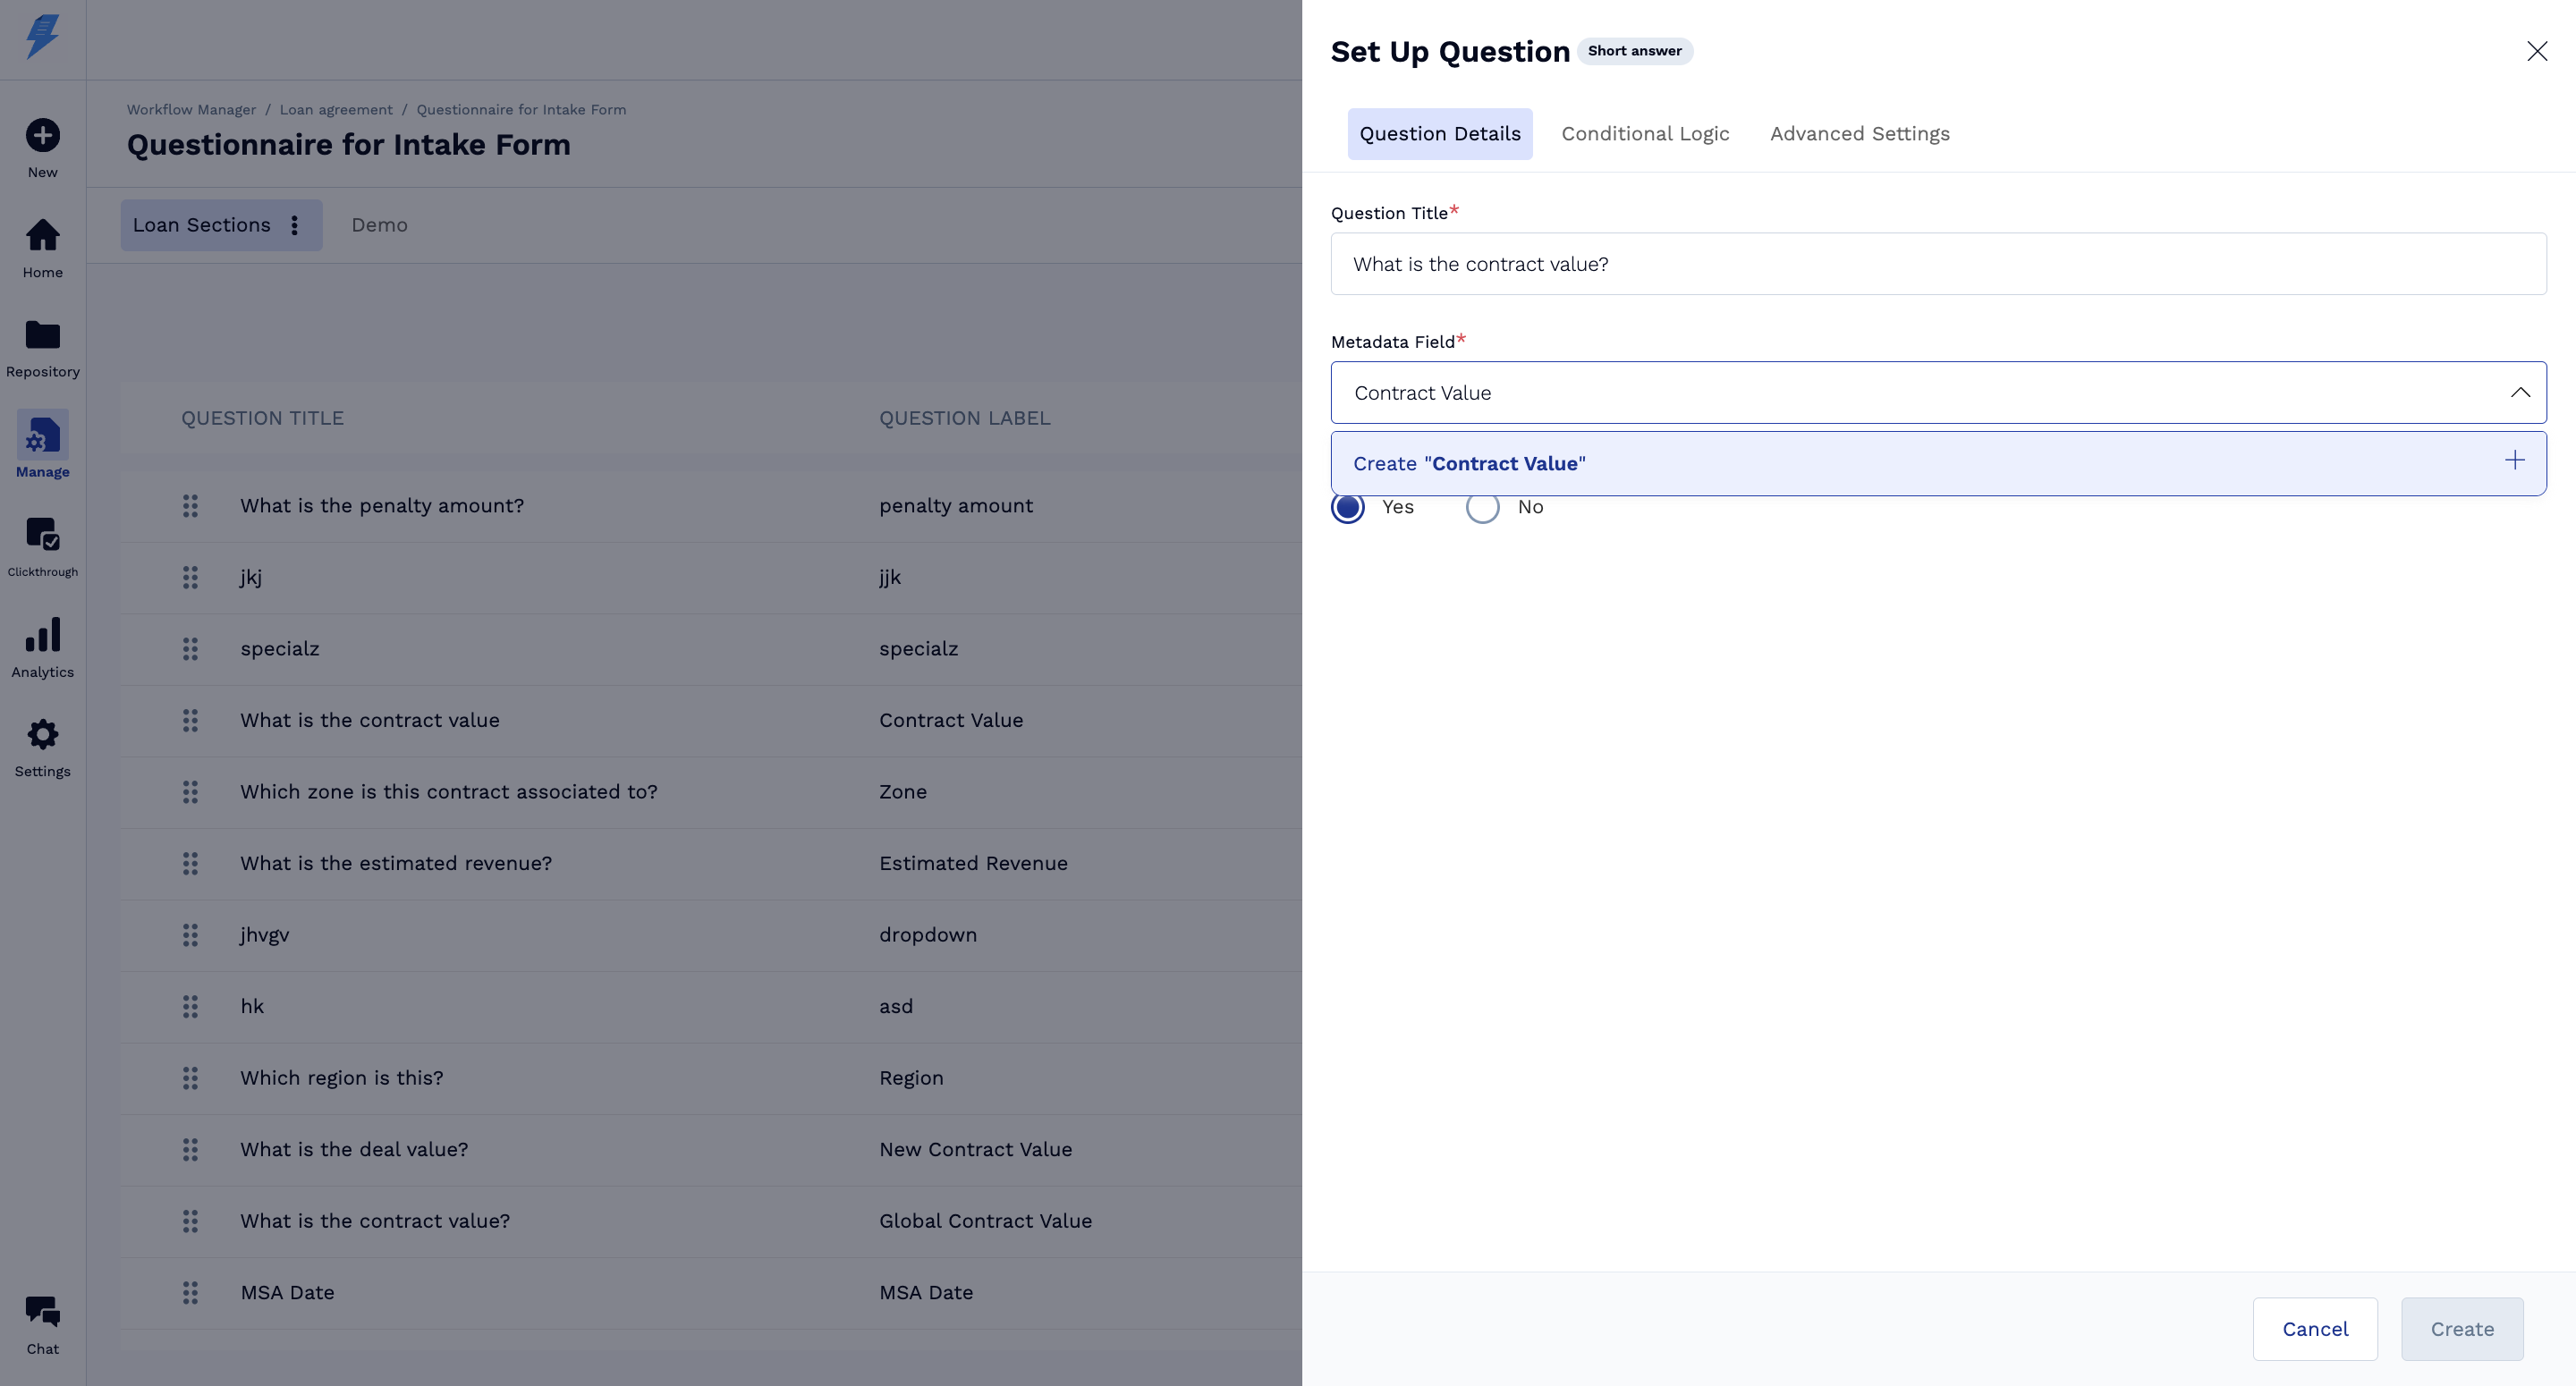Viewport: 2576px width, 1386px height.
Task: Open Loan Sections three-dot menu
Action: pos(294,225)
